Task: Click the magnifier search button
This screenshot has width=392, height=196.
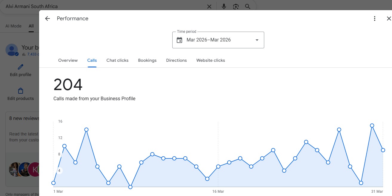Action: [x=248, y=6]
